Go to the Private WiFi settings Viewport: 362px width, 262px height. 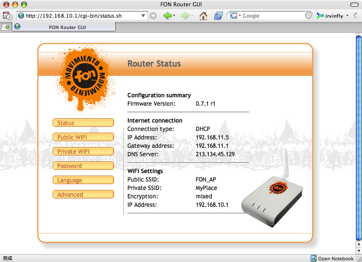pos(83,152)
